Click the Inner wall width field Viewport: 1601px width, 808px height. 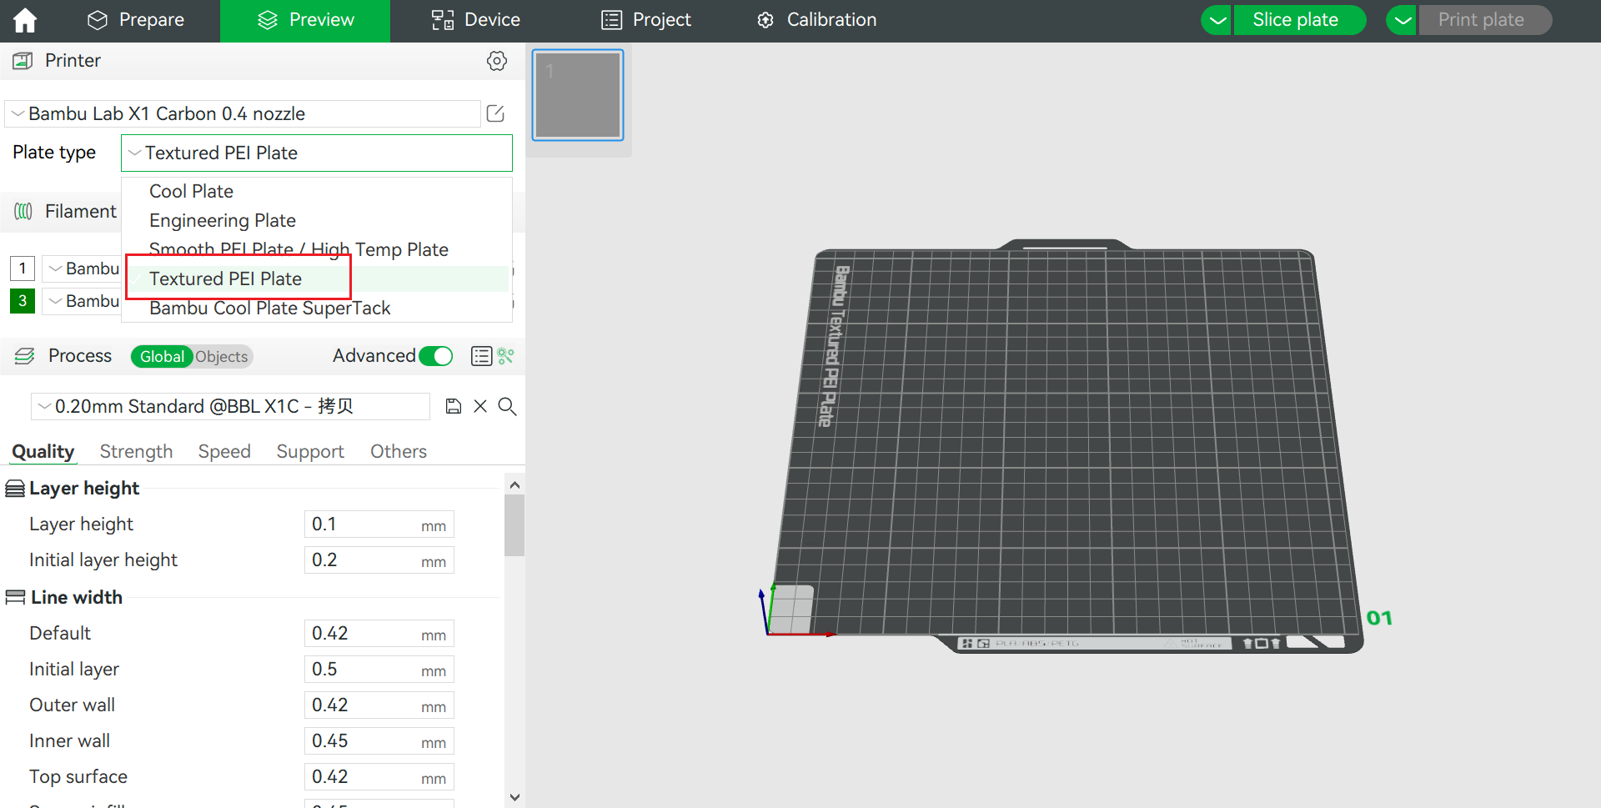click(379, 741)
